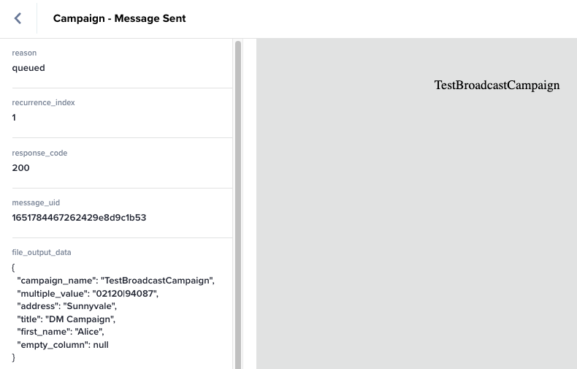Click the title DM Campaign JSON line
The width and height of the screenshot is (577, 369).
tap(66, 319)
